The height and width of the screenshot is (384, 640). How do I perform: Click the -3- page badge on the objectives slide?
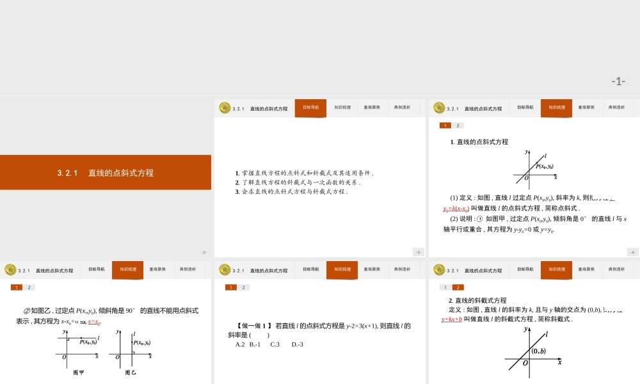click(419, 252)
